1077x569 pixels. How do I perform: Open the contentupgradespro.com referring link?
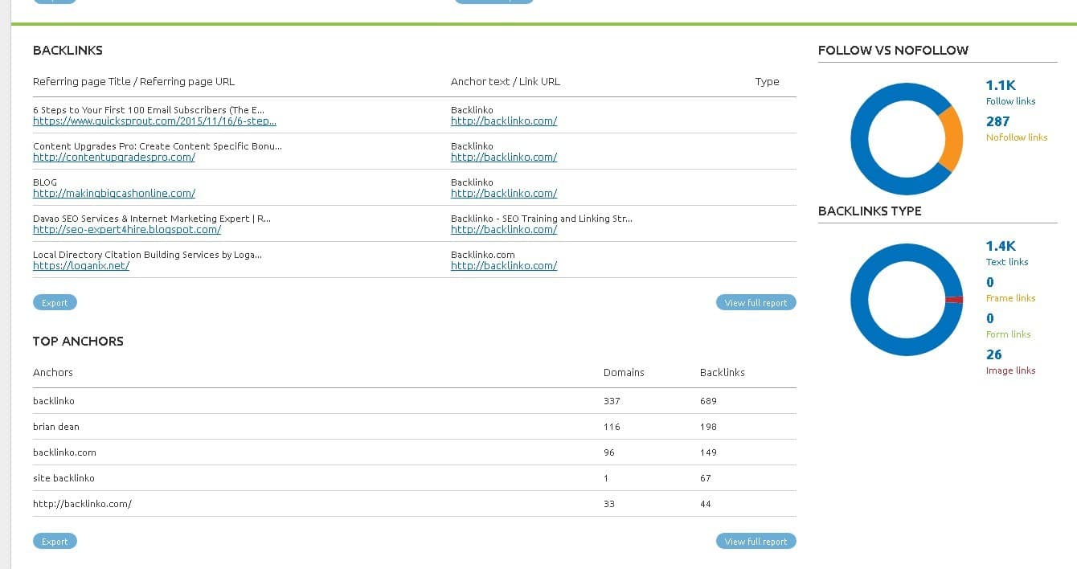(x=114, y=158)
